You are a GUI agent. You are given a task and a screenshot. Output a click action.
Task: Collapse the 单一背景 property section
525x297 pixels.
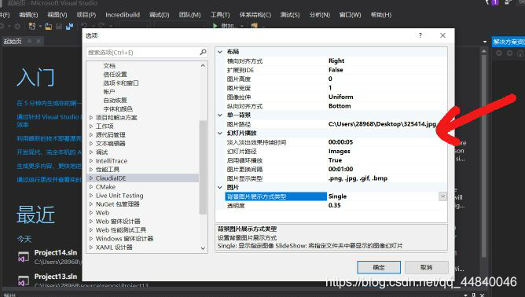click(x=220, y=115)
